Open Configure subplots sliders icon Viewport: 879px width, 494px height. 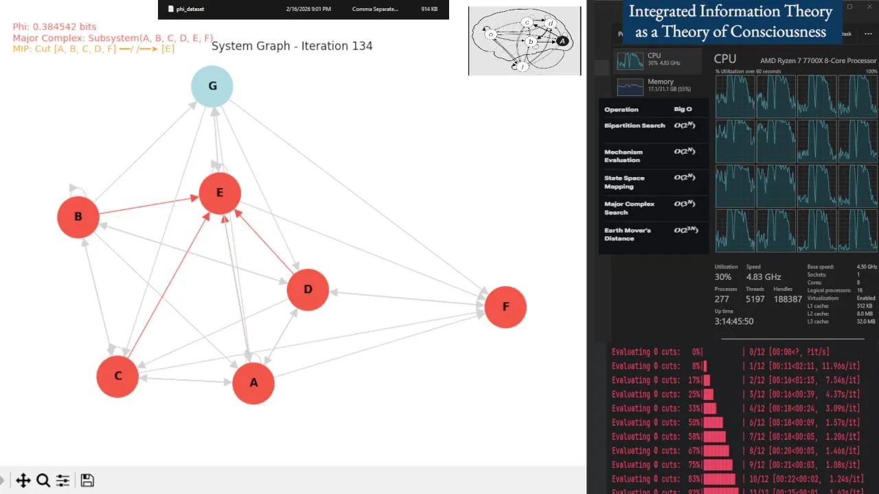pyautogui.click(x=62, y=480)
